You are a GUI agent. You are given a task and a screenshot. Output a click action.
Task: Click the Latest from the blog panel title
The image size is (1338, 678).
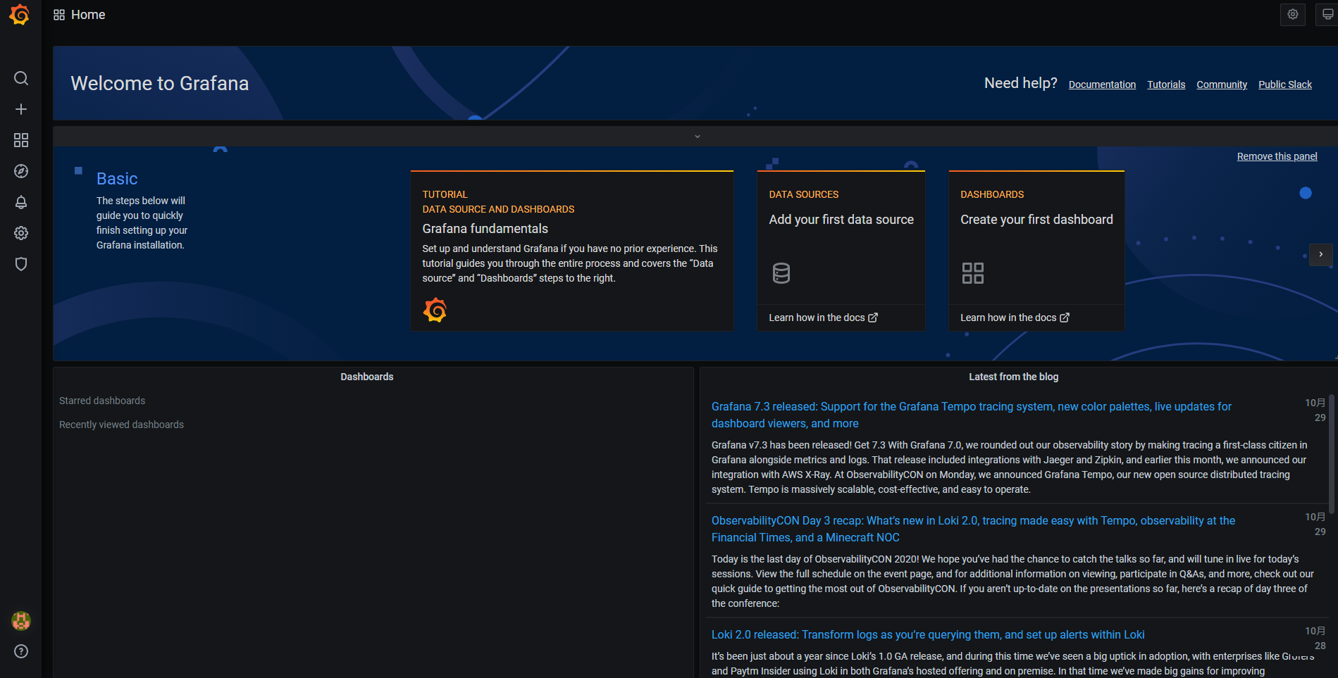tap(1013, 377)
